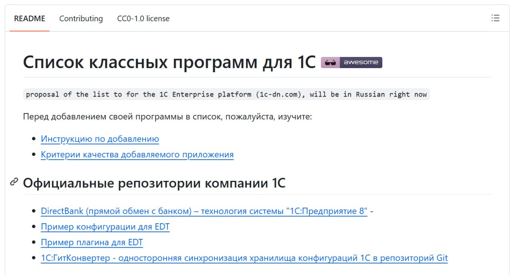Click the awesome badge with sunglasses
Image resolution: width=513 pixels, height=275 pixels.
tap(351, 63)
